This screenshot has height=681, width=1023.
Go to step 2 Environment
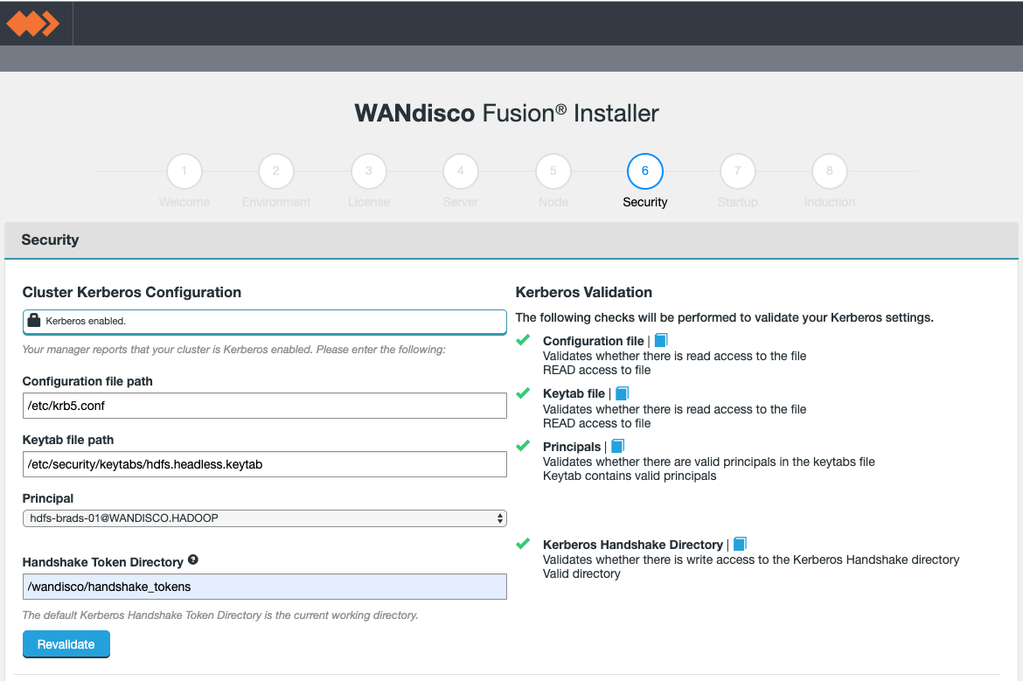(276, 170)
